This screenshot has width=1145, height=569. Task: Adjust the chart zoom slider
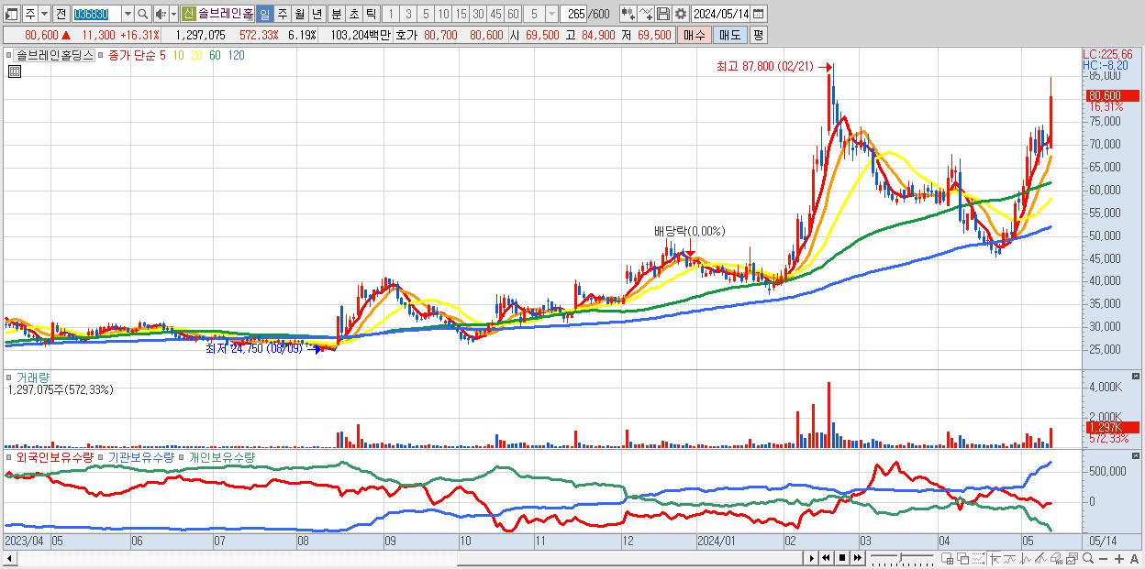pos(902,558)
